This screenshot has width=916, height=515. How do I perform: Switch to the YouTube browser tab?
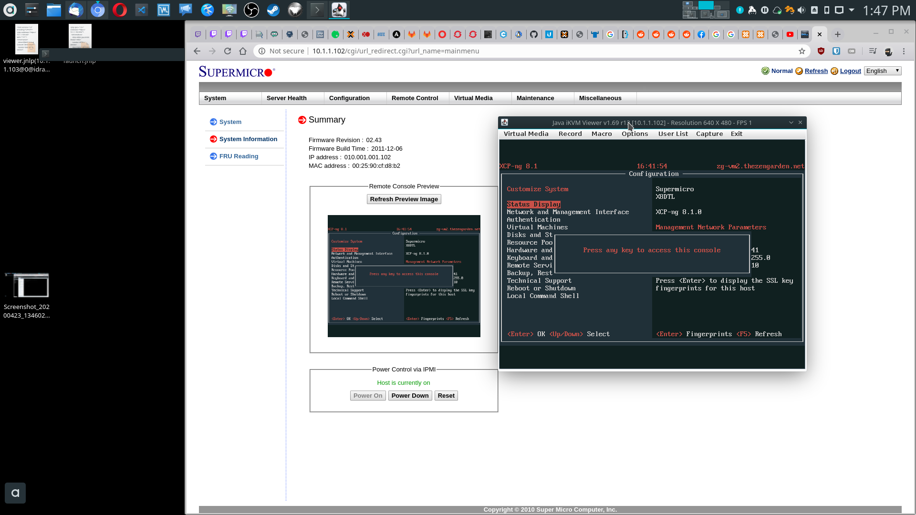pos(790,34)
